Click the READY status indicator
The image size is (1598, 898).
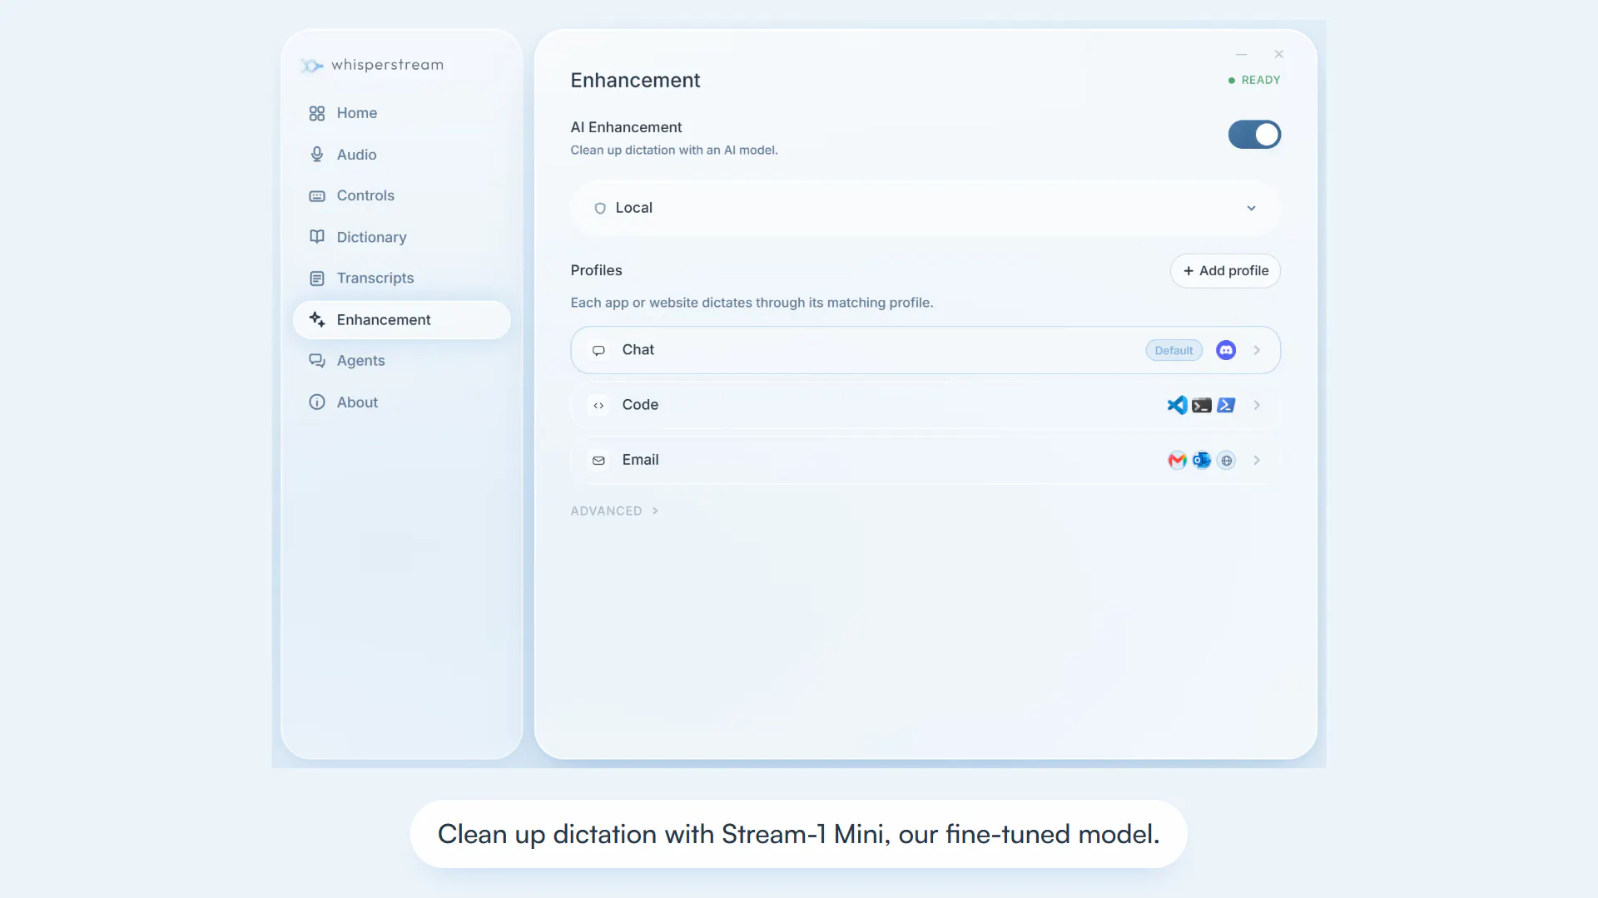point(1254,81)
